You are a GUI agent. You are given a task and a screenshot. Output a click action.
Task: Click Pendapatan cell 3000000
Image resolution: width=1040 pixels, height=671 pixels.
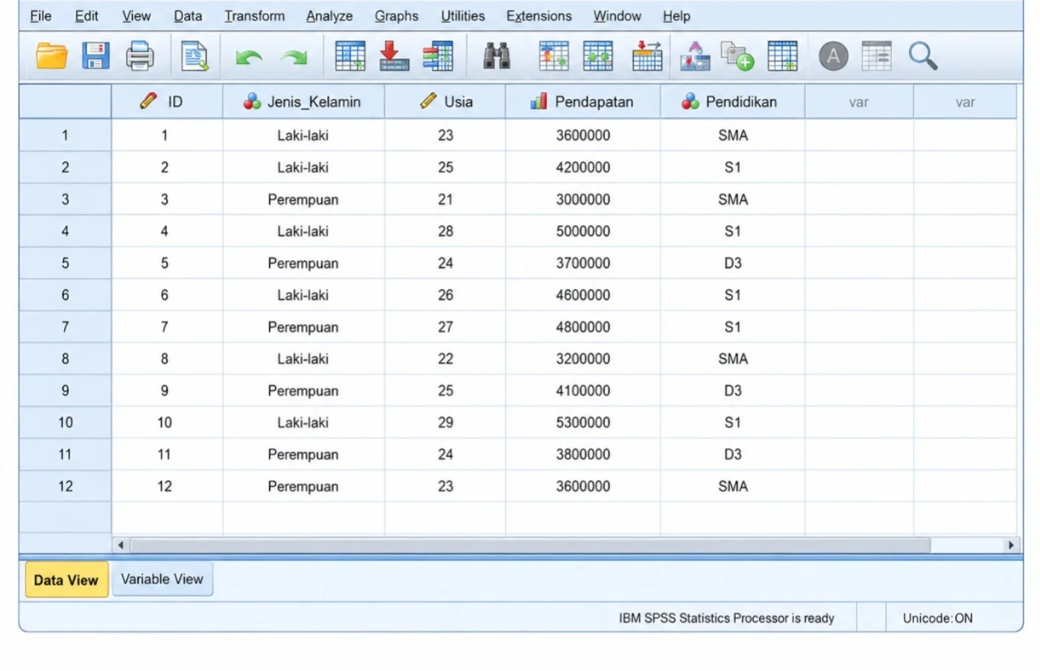pyautogui.click(x=583, y=199)
